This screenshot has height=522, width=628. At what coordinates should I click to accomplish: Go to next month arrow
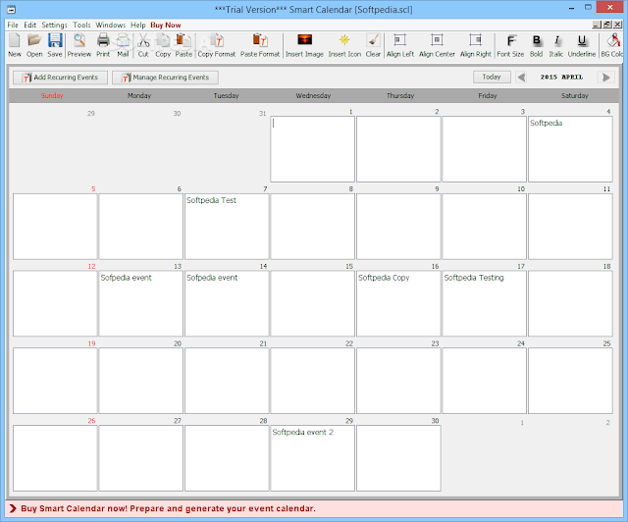tap(606, 77)
